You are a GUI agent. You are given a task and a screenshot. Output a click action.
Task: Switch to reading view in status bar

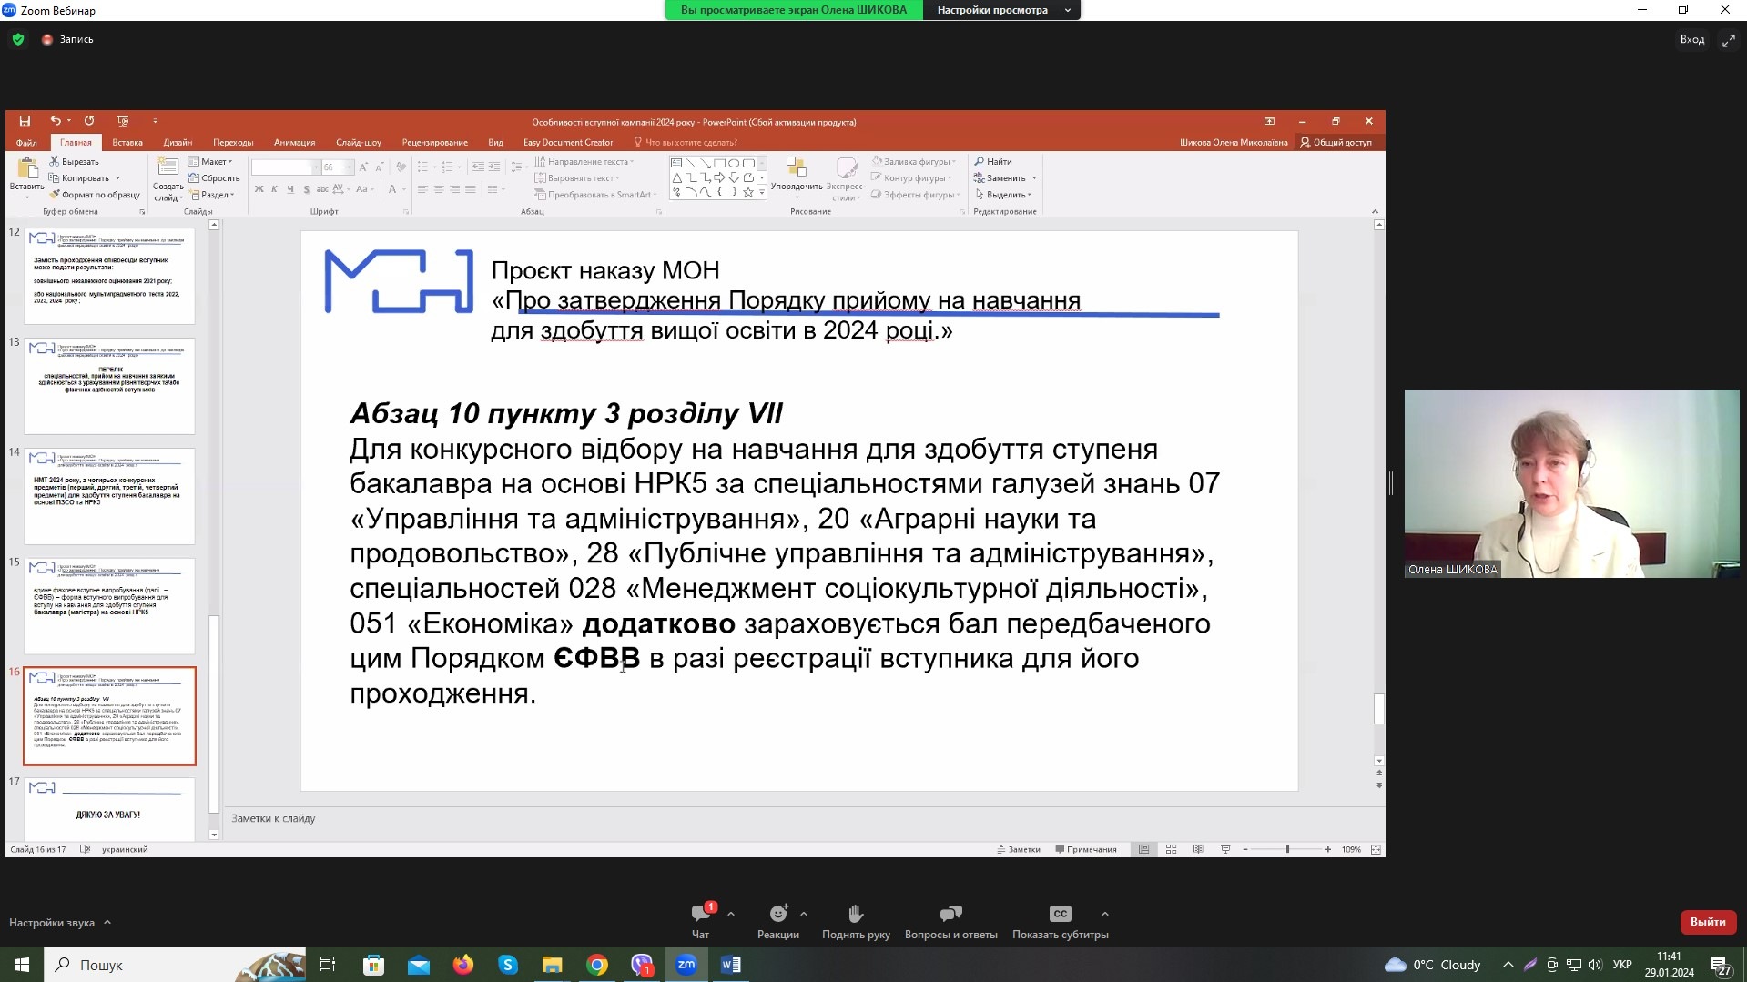(1198, 849)
